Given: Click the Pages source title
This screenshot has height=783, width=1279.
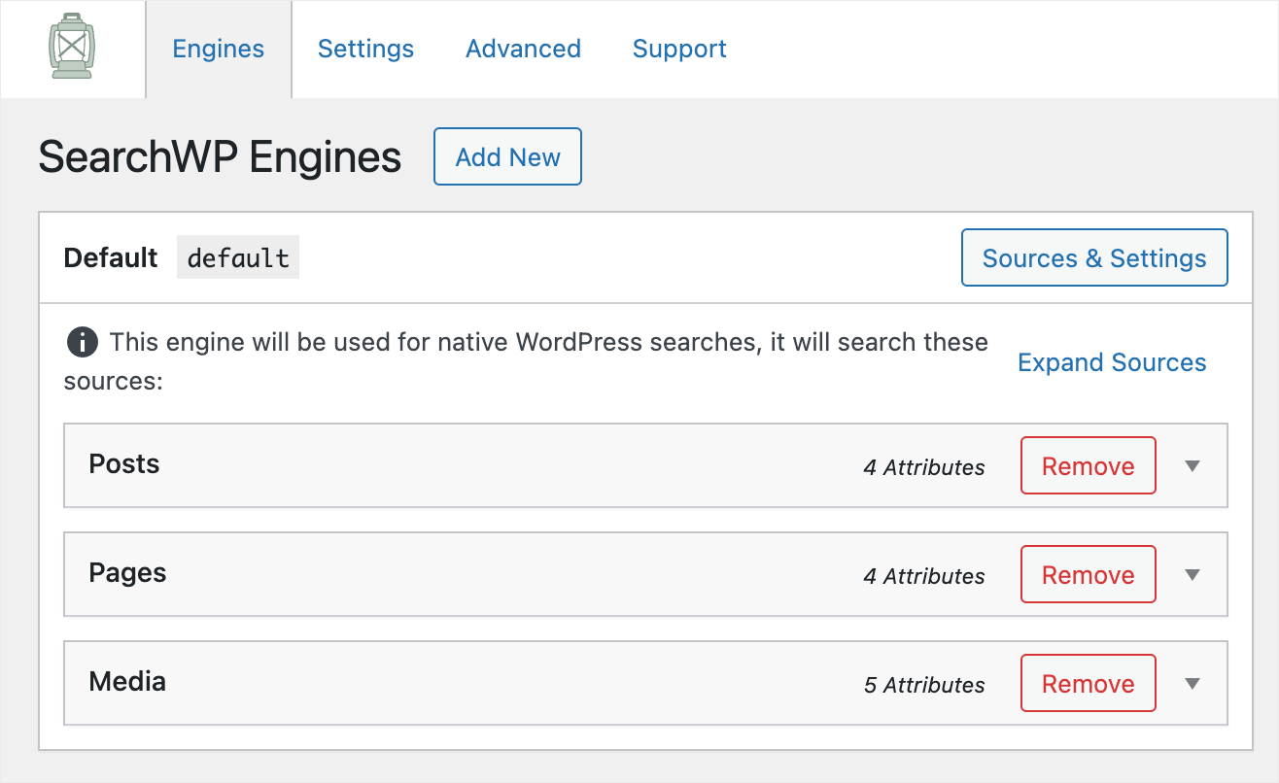Looking at the screenshot, I should pyautogui.click(x=127, y=573).
